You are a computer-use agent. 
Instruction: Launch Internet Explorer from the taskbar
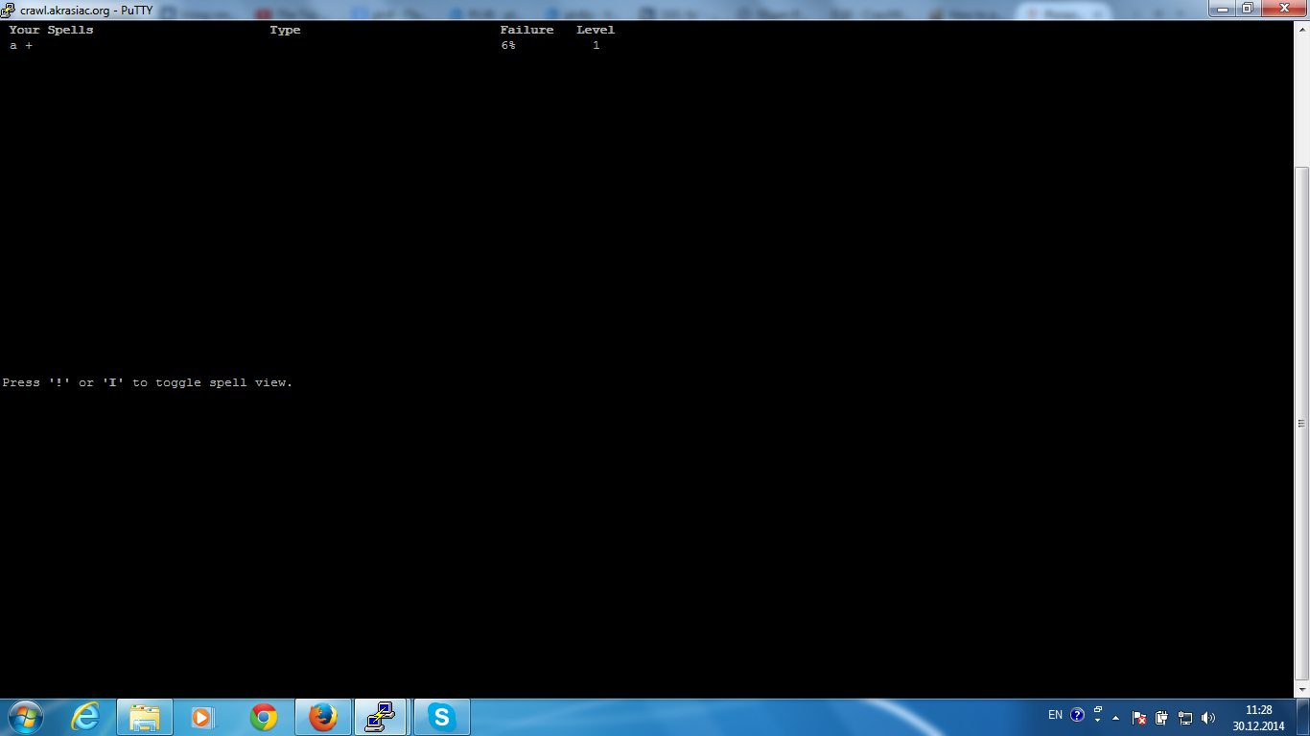85,717
